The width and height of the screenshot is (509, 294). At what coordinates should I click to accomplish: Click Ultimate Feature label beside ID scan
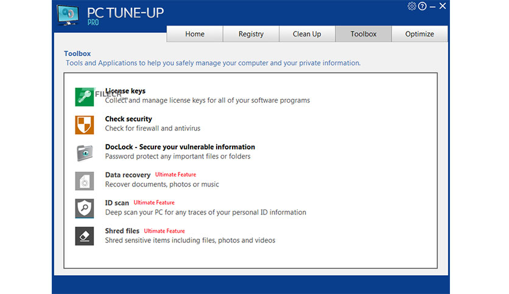pos(154,202)
